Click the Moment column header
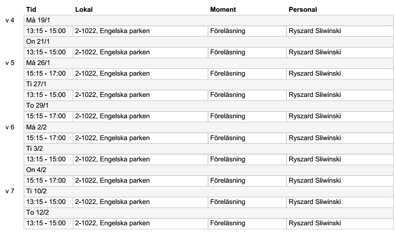Screen dimensions: 395x232 pyautogui.click(x=223, y=10)
